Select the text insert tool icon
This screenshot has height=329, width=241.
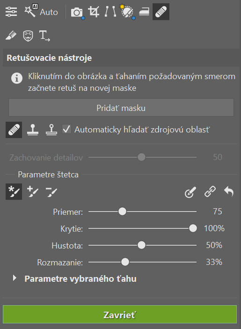pos(44,36)
